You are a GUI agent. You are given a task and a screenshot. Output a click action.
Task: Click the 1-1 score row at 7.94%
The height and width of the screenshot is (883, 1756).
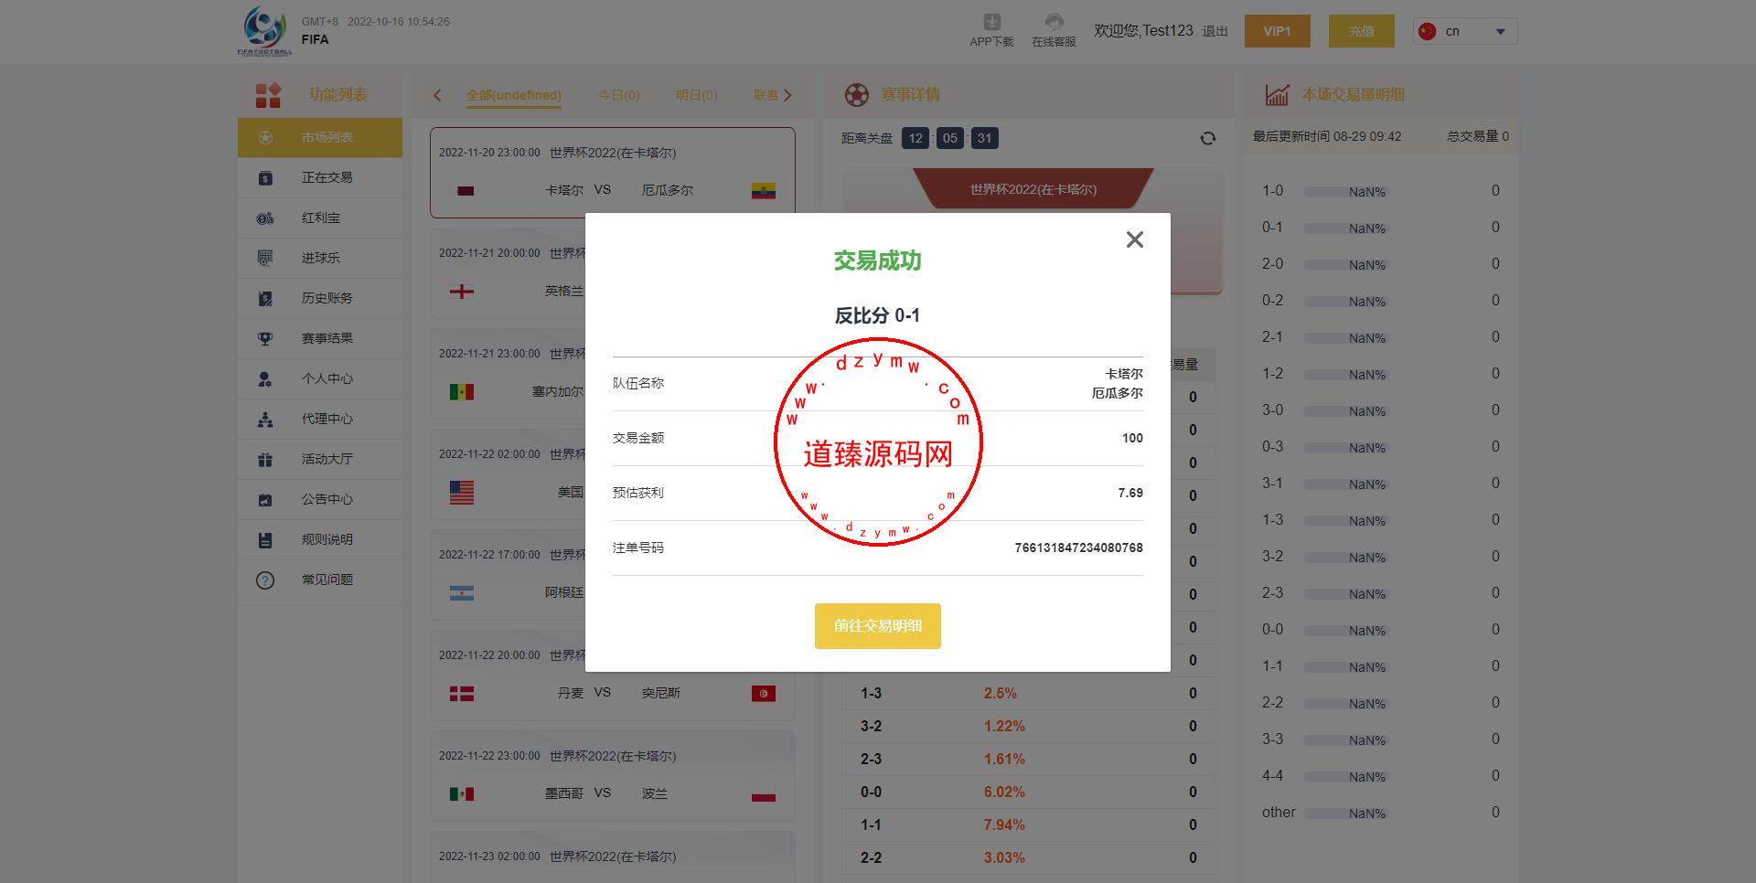click(x=1028, y=824)
